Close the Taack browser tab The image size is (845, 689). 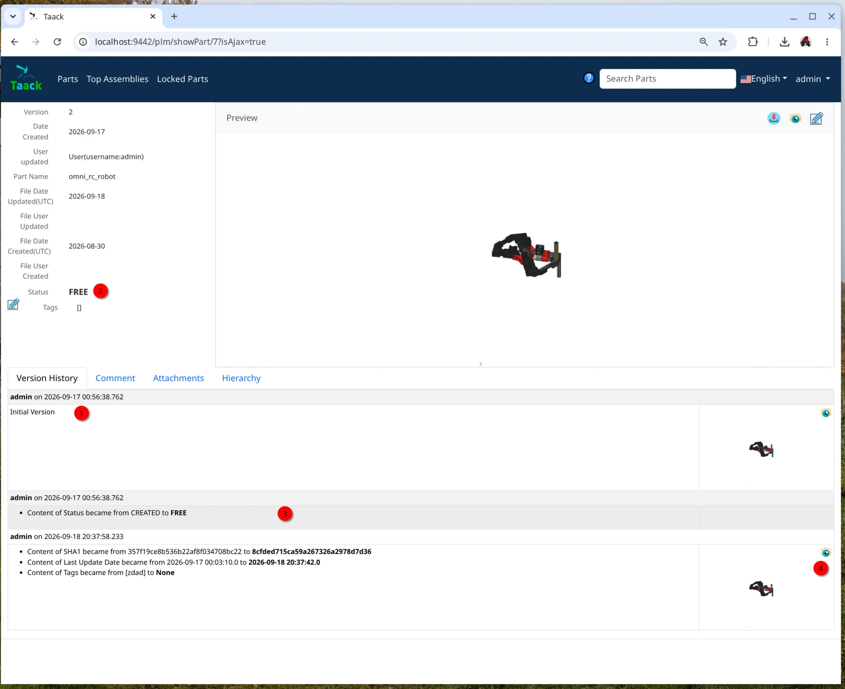coord(153,16)
